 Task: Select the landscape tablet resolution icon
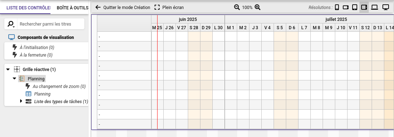click(364, 8)
